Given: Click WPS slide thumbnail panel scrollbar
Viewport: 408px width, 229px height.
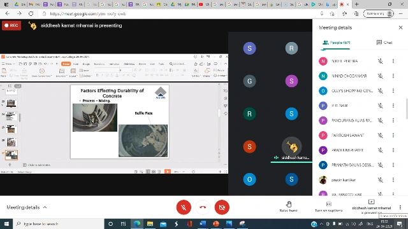Looking at the screenshot, I should (20, 118).
